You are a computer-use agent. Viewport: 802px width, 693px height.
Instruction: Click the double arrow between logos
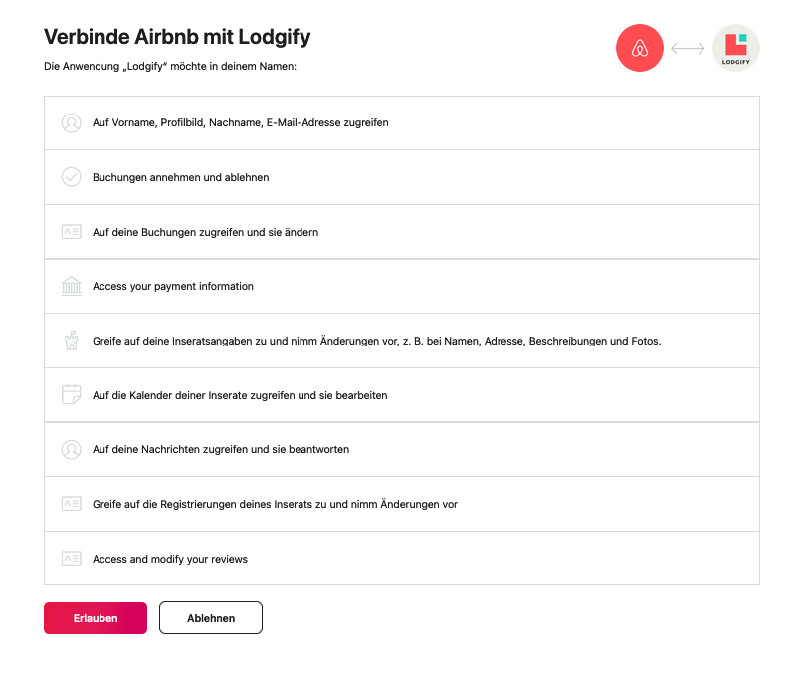tap(688, 48)
